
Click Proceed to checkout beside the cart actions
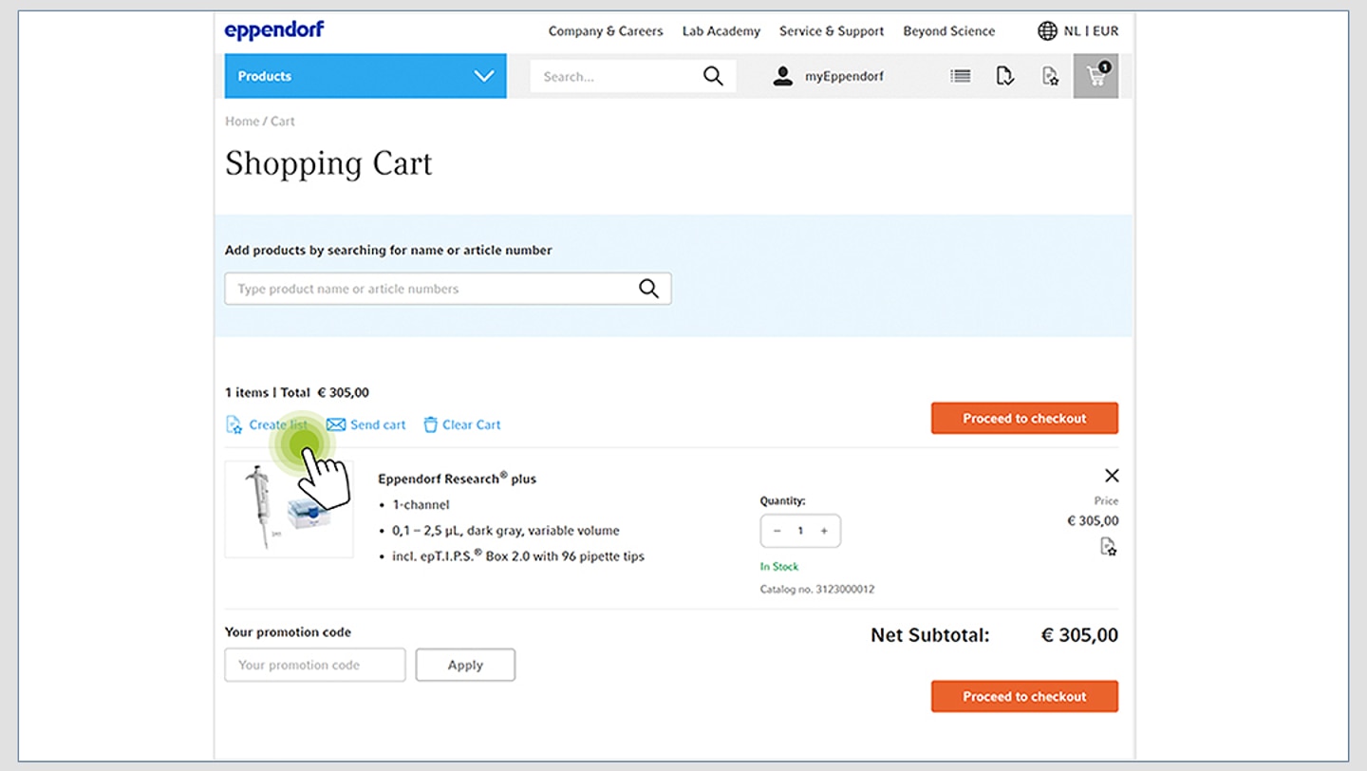1024,419
